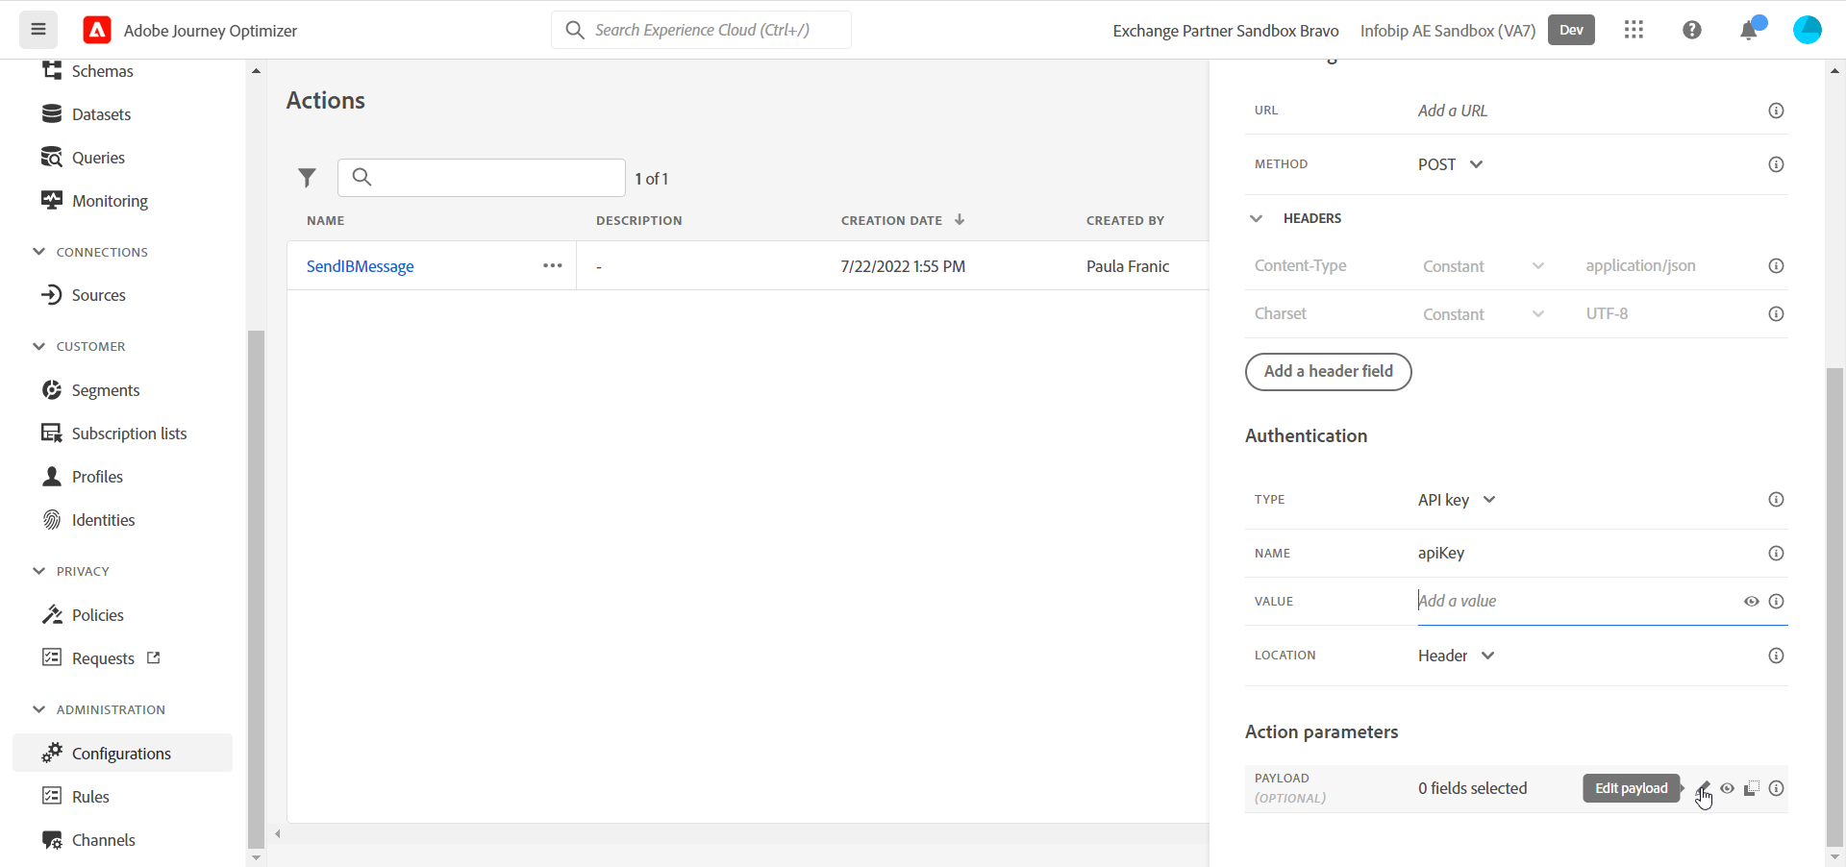
Task: Toggle payload view eye icon
Action: (x=1728, y=788)
